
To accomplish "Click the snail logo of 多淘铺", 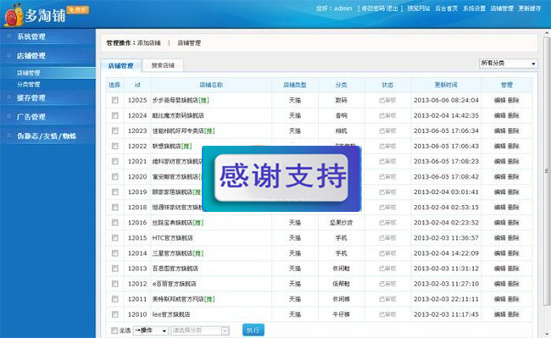I will [14, 15].
